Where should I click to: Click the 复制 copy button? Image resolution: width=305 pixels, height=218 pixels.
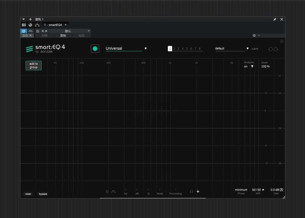(x=63, y=36)
